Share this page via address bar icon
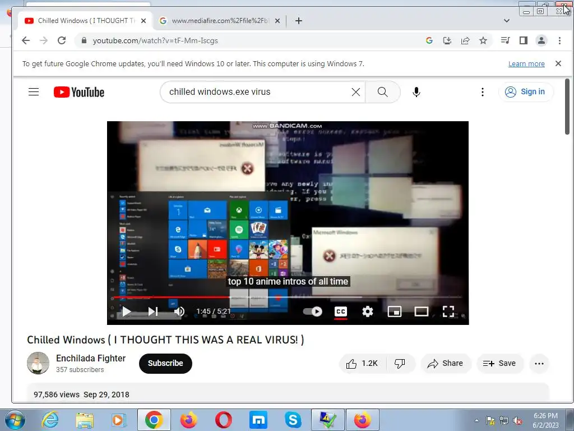 [x=465, y=40]
